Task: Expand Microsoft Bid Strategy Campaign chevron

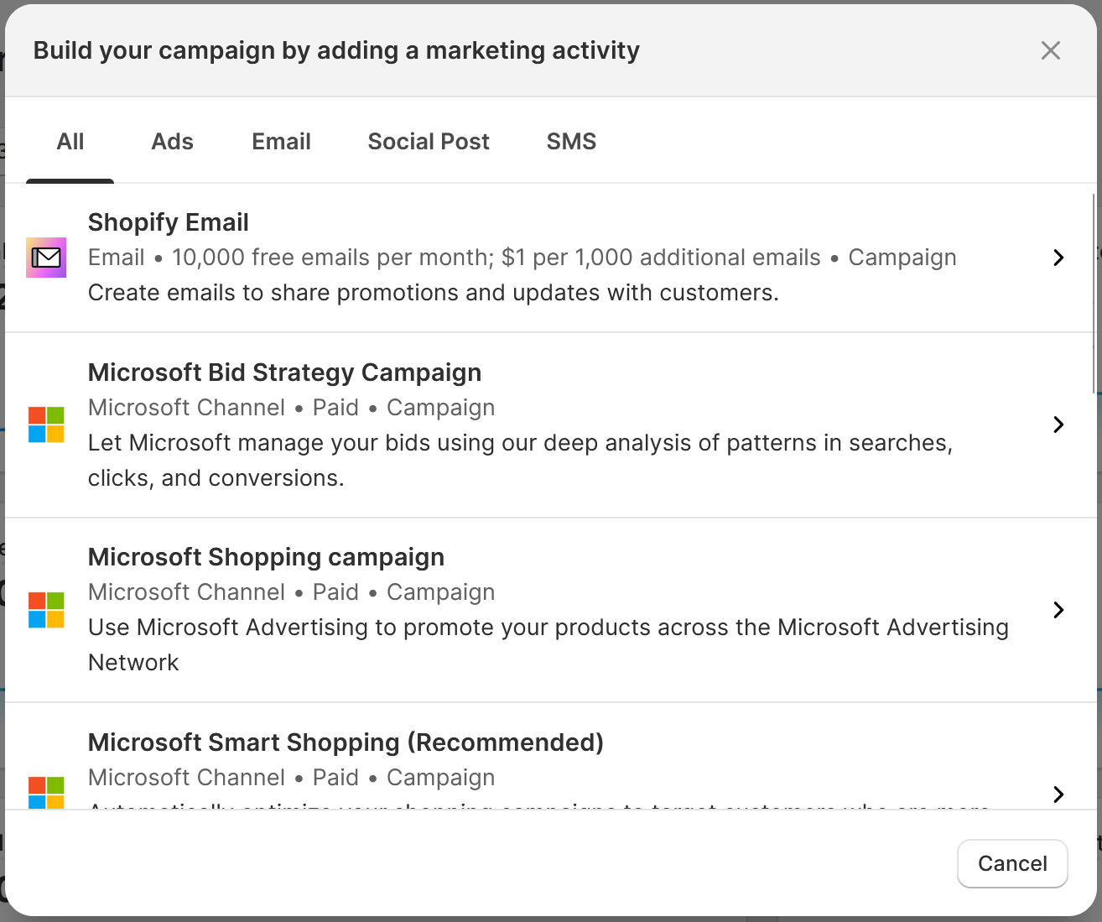Action: pos(1058,425)
